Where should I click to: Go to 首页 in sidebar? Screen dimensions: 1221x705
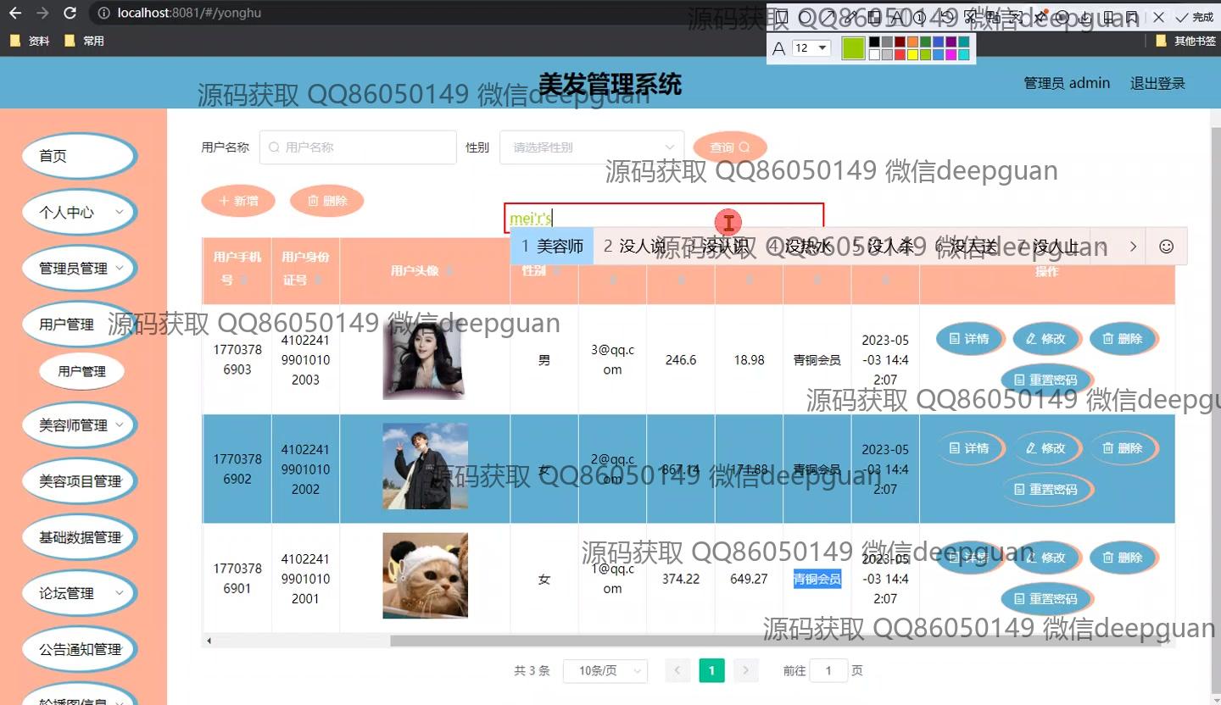click(80, 156)
